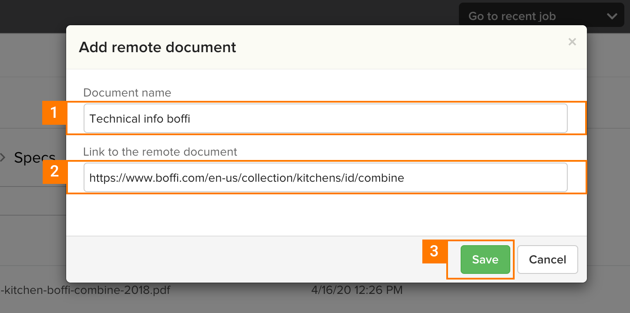Cancel the Add remote document dialog
The height and width of the screenshot is (313, 630).
point(547,260)
